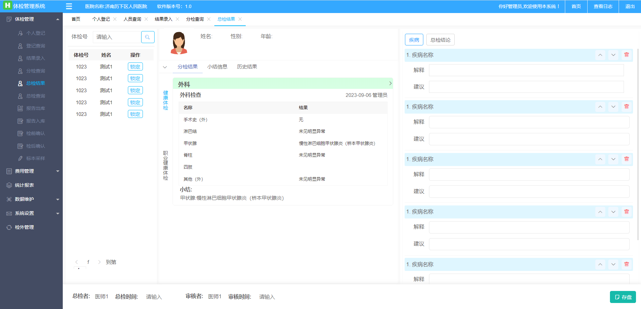Move the first 疾病名称 entry up

600,55
